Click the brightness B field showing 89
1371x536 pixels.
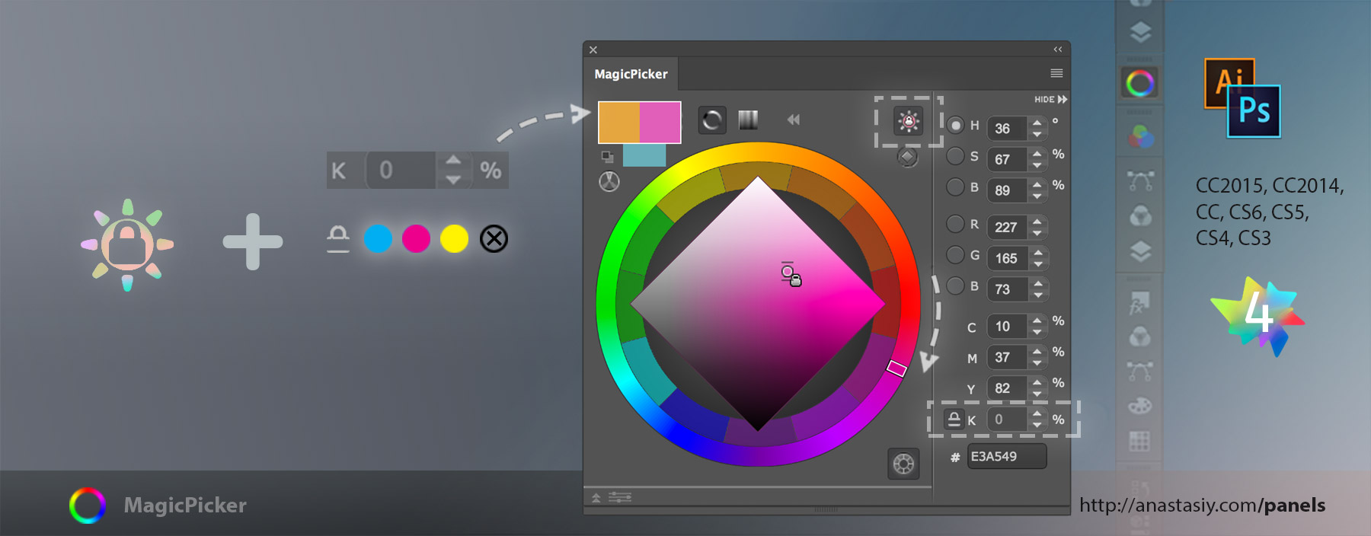(1008, 190)
